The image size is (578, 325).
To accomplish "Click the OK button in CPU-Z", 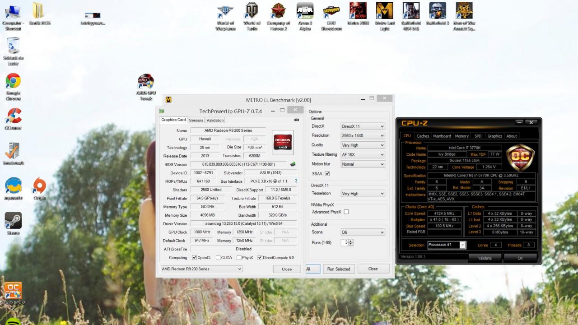I will (520, 258).
